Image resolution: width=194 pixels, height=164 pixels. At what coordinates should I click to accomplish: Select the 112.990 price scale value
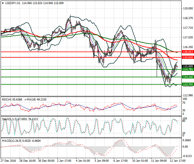[188, 95]
